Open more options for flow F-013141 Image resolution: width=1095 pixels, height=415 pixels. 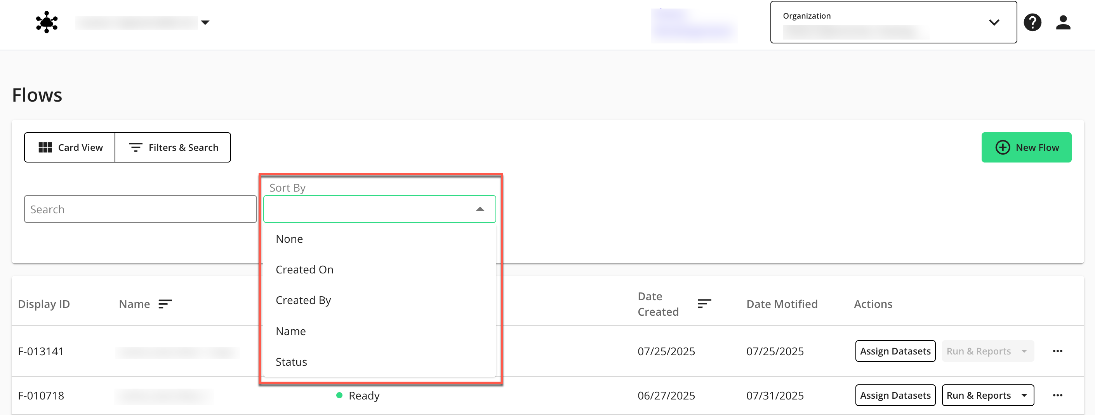[x=1057, y=351]
